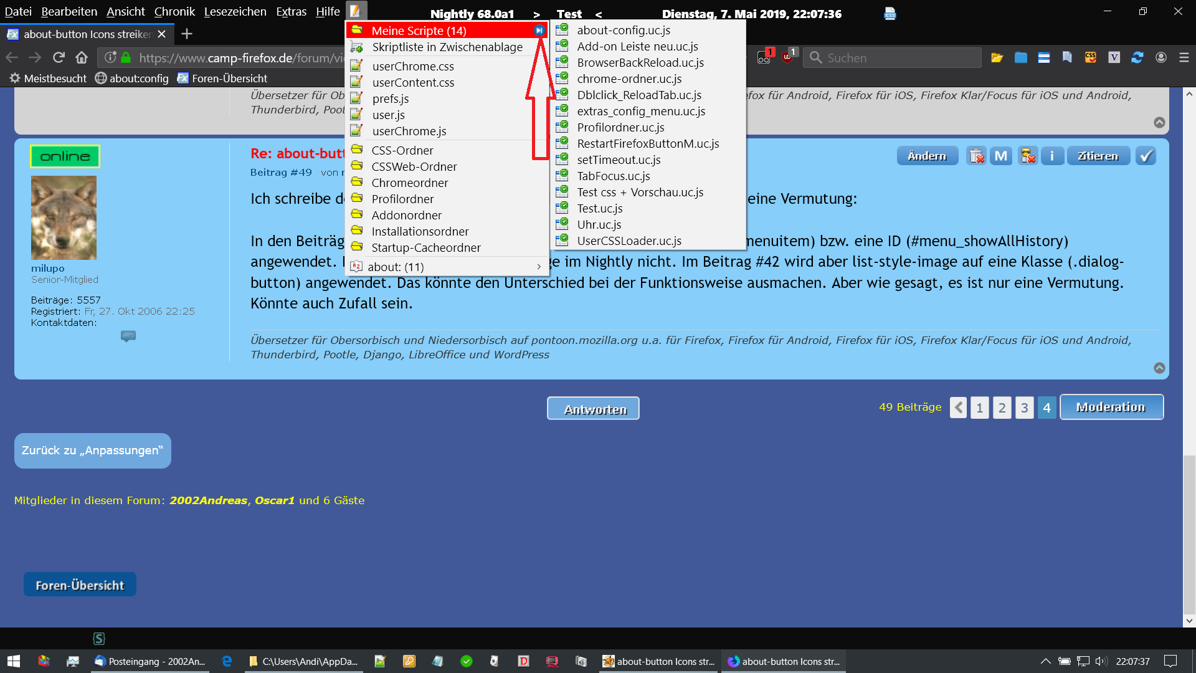Click the delete post trash icon
1196x673 pixels.
pos(976,156)
